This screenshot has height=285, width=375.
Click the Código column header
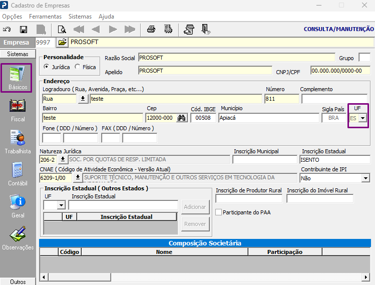(70, 252)
